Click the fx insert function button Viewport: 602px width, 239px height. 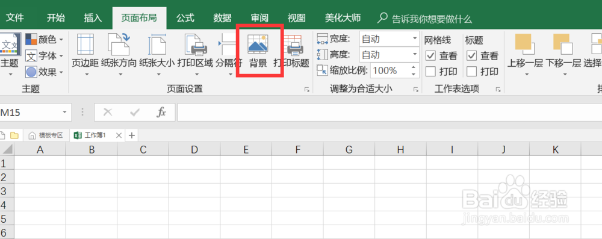[x=161, y=112]
